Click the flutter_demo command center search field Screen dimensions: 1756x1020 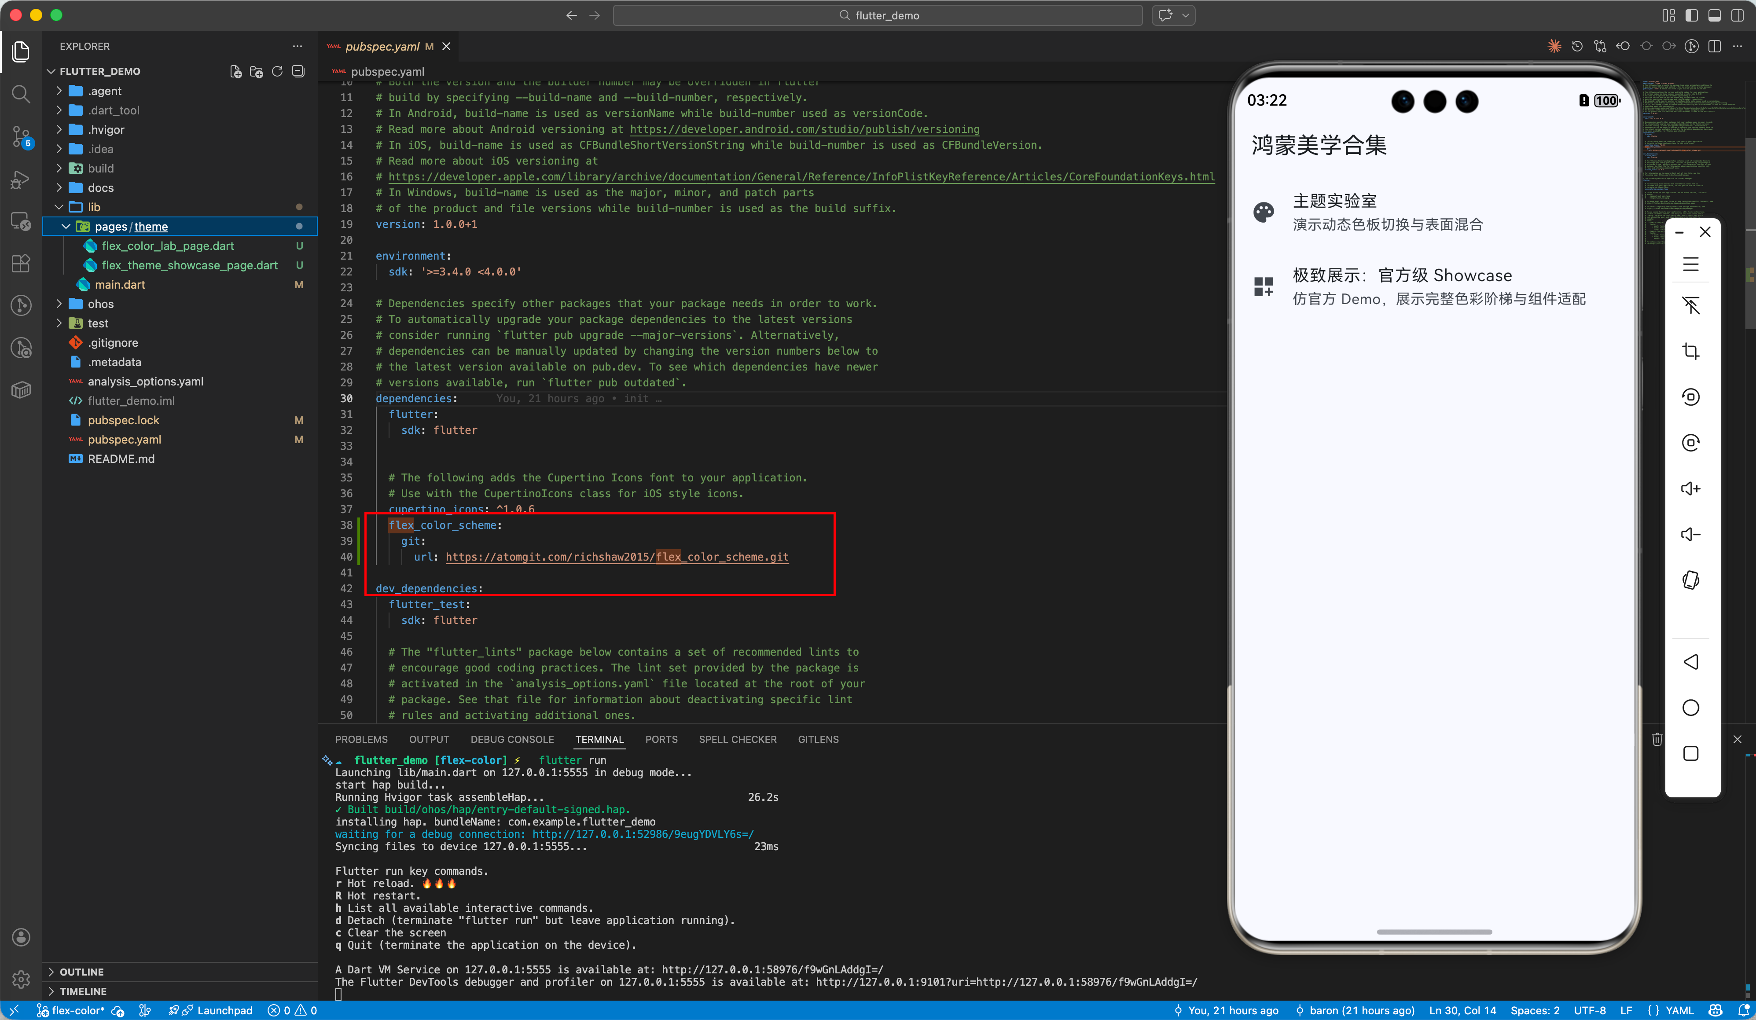877,15
